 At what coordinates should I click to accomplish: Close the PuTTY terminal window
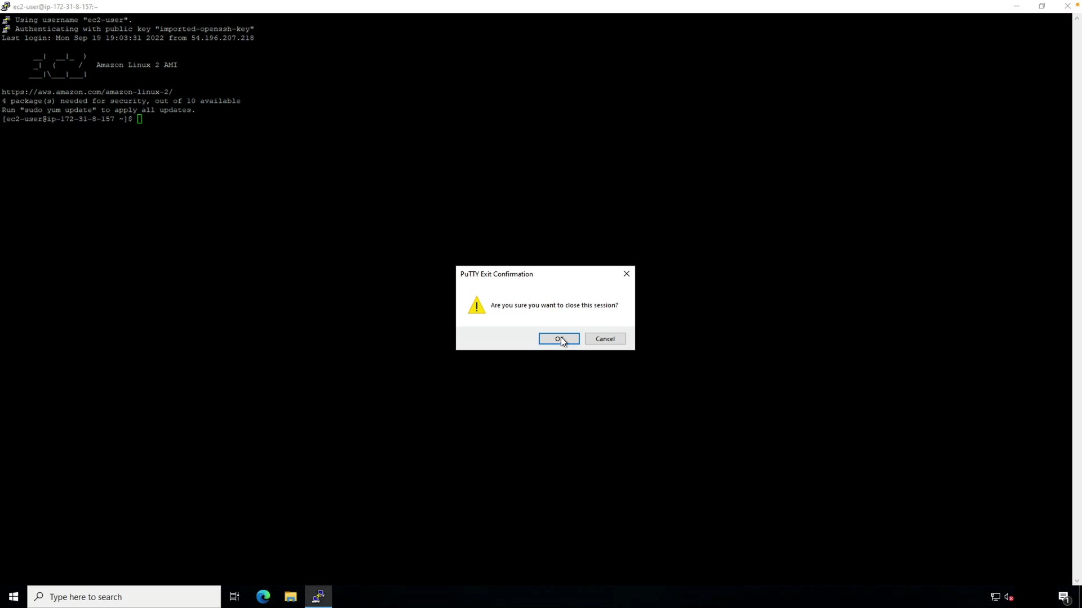pos(1067,6)
